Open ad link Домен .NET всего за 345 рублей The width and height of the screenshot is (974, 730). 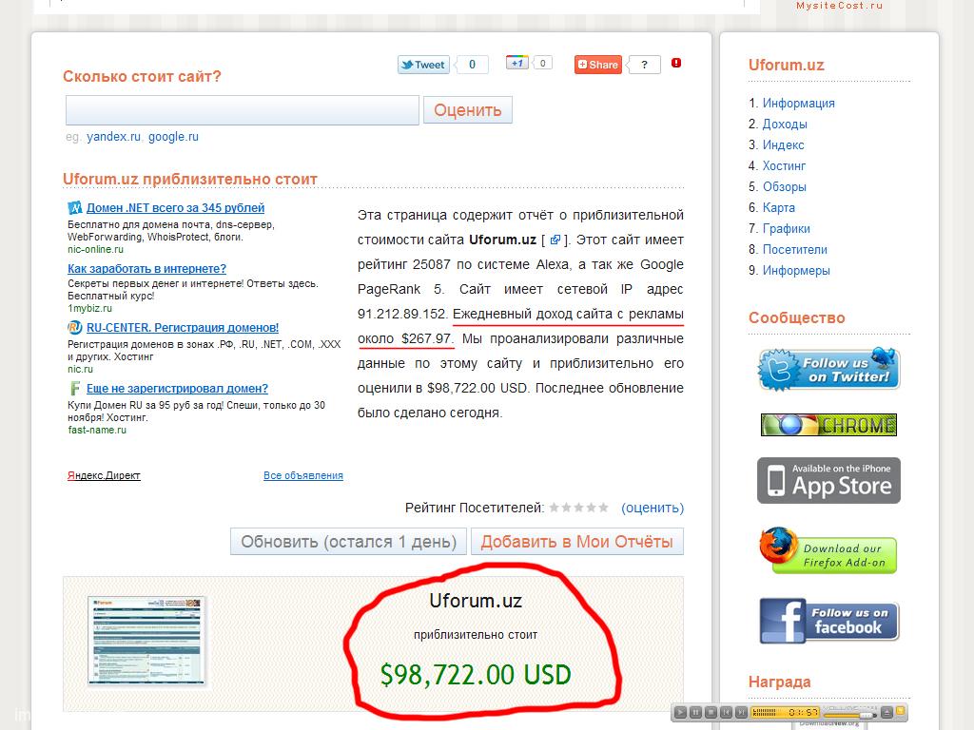(175, 208)
